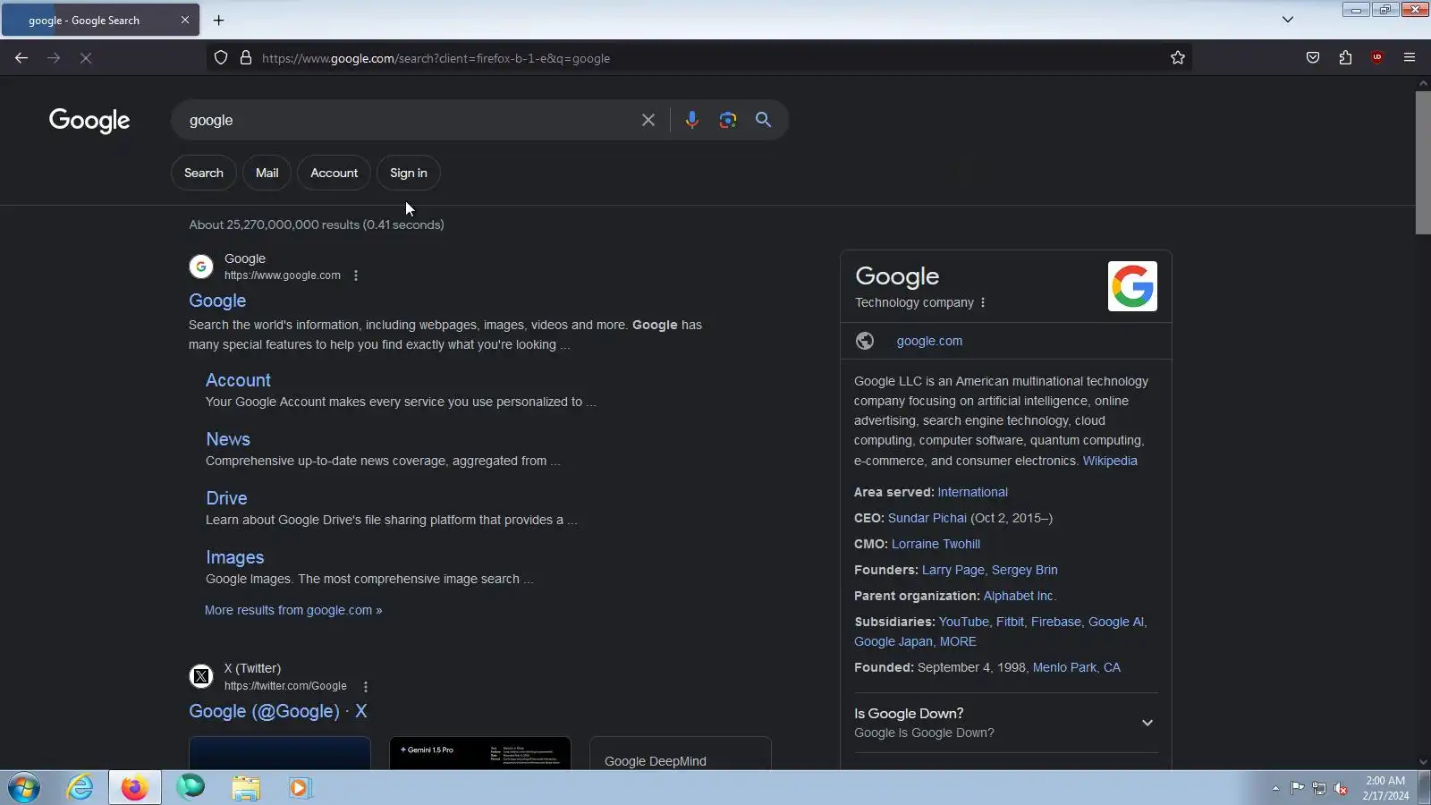Open the uBlock Origin extension icon
This screenshot has height=805, width=1431.
tap(1377, 58)
